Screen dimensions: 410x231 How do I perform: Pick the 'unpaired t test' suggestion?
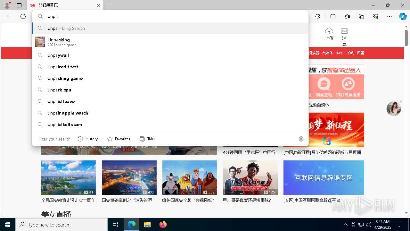pyautogui.click(x=170, y=67)
